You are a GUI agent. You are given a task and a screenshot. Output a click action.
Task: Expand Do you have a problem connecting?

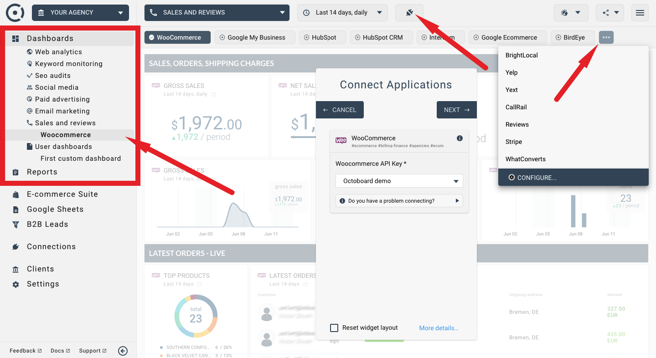399,201
